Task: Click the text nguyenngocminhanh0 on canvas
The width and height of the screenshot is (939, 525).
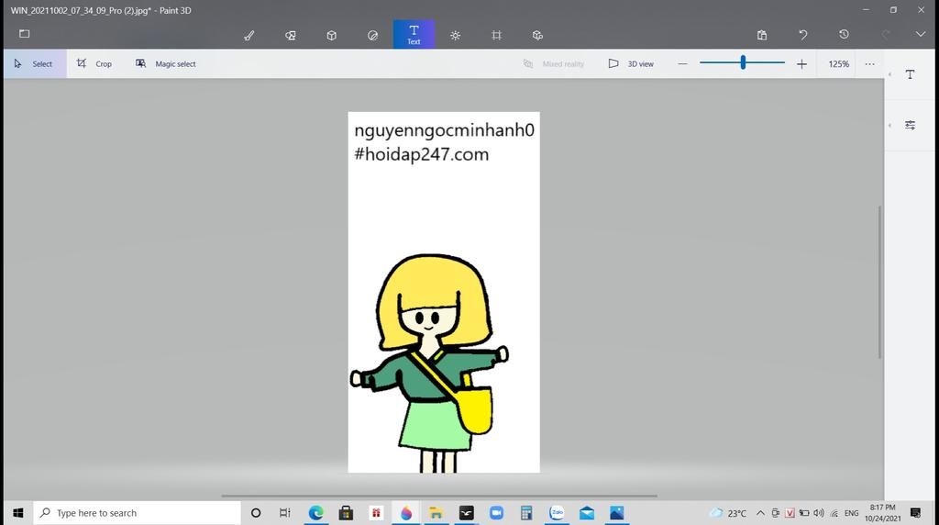Action: tap(445, 130)
